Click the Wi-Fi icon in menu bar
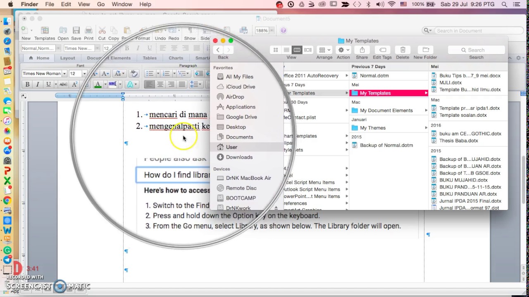The width and height of the screenshot is (529, 297). pyautogui.click(x=391, y=5)
